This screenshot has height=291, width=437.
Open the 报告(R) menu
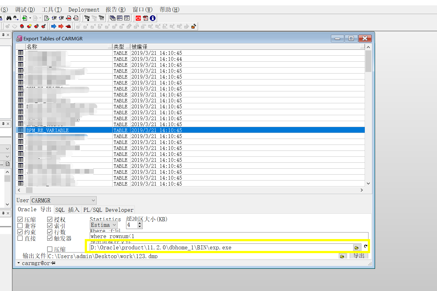click(x=116, y=10)
